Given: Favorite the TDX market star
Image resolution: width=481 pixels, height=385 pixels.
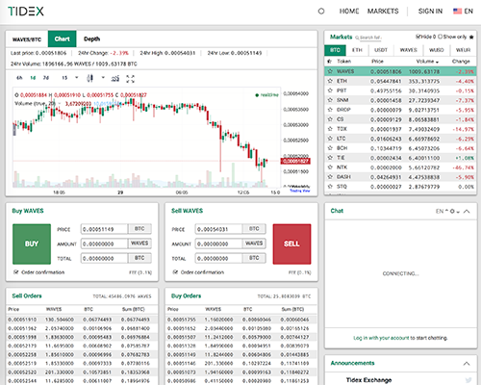Looking at the screenshot, I should [x=330, y=129].
